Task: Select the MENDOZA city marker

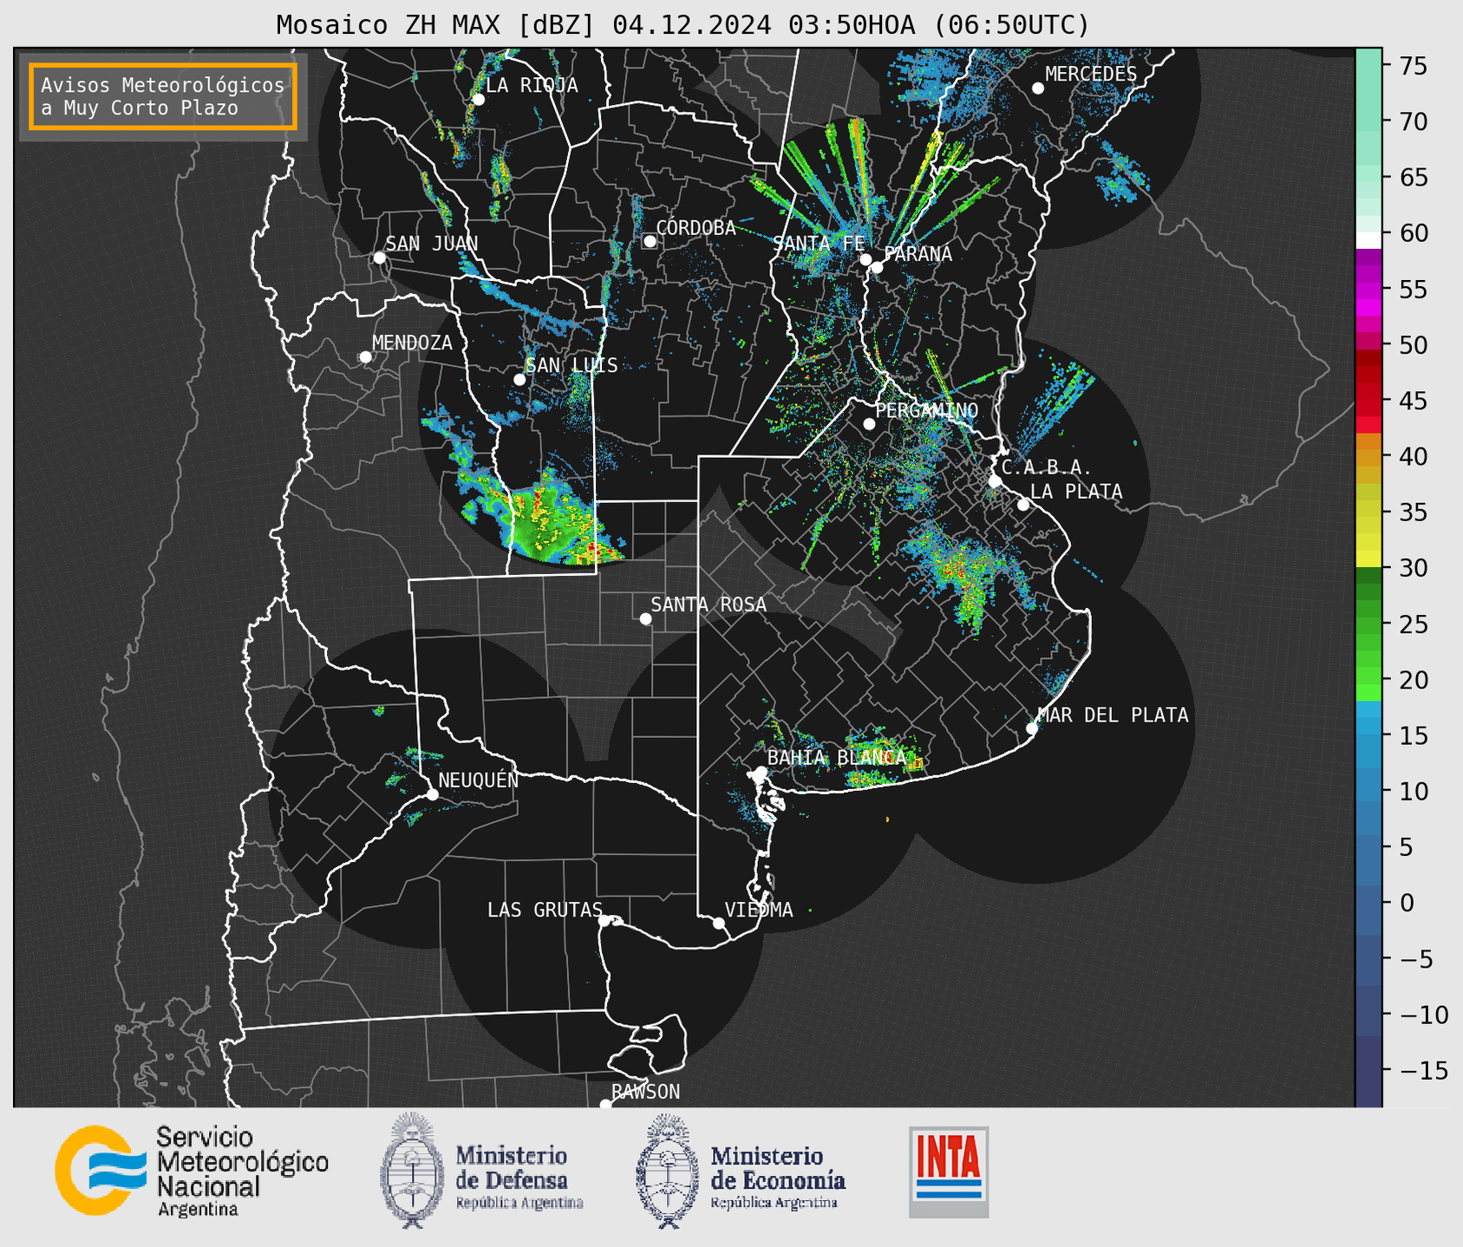Action: 365,357
